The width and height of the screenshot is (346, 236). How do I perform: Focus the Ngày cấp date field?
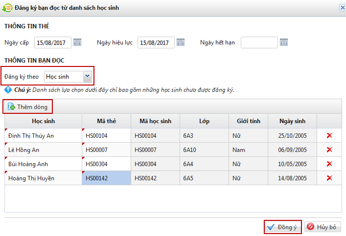tap(53, 43)
